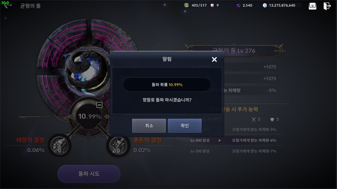Select the Lv 350 달성 row
This screenshot has width=337, height=189.
click(234, 151)
